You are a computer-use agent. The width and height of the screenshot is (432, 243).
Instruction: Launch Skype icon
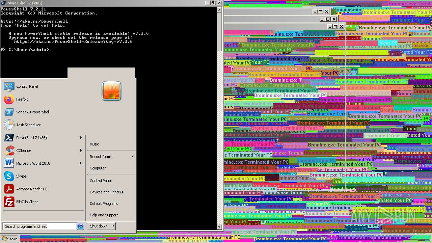[x=9, y=176]
